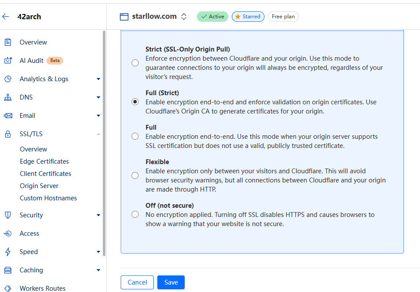Open AI Audit in sidebar
Viewport: 420px width, 292px height.
pyautogui.click(x=31, y=60)
